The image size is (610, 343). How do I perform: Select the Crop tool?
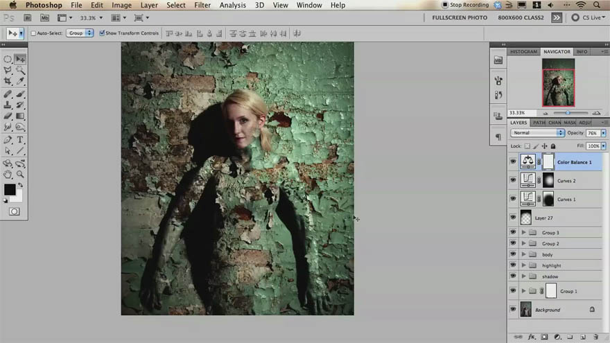click(8, 81)
